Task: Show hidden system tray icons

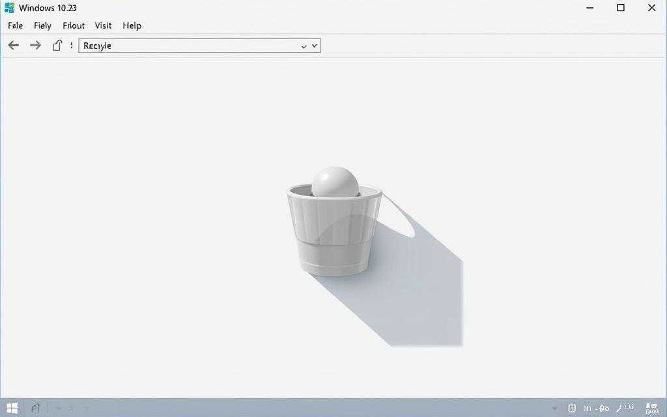Action: (555, 409)
